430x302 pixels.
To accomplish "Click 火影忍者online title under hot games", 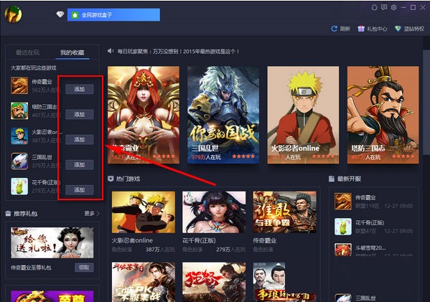I will click(132, 240).
